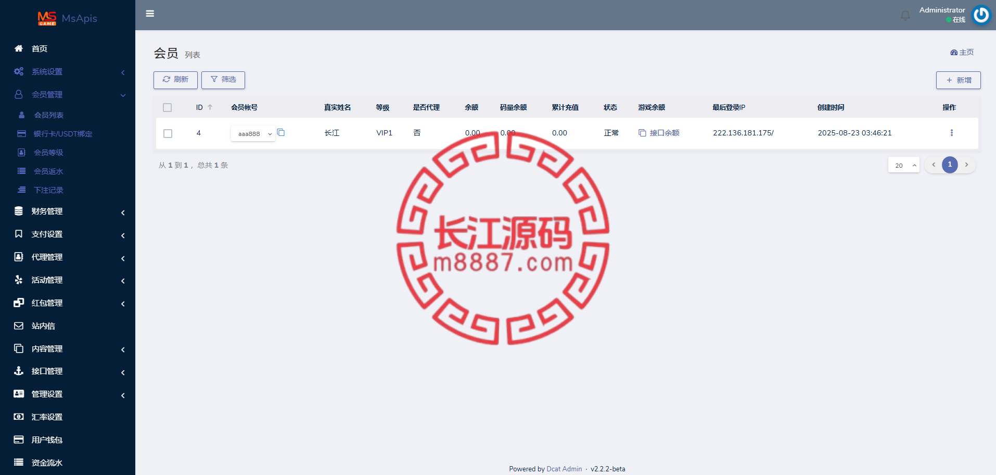Tick the checkbox for member row 4

pyautogui.click(x=168, y=133)
